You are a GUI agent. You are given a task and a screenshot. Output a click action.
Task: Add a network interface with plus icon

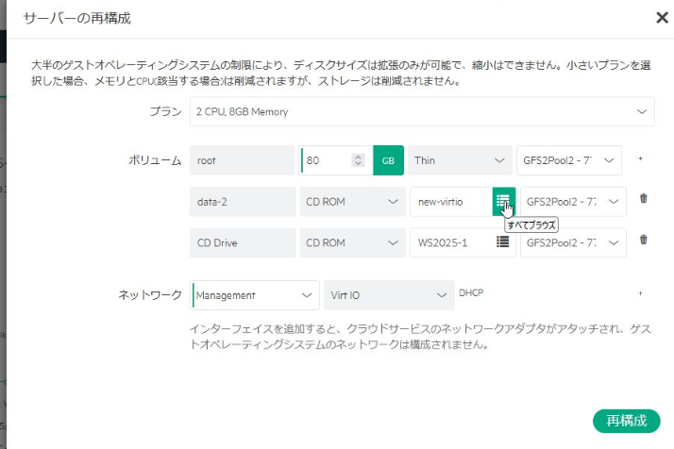pos(640,294)
